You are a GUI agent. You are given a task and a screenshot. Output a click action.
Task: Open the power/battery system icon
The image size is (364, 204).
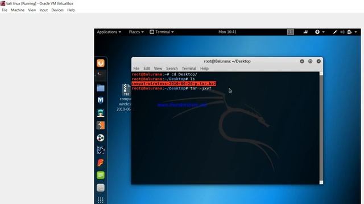349,32
